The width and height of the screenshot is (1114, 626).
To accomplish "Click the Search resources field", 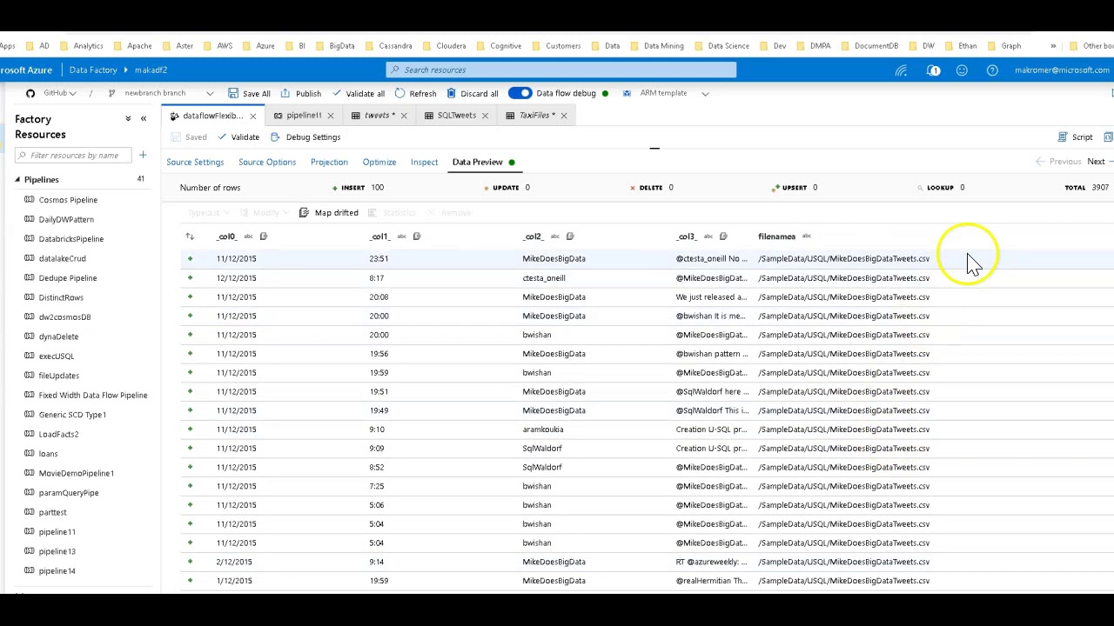I will 561,70.
